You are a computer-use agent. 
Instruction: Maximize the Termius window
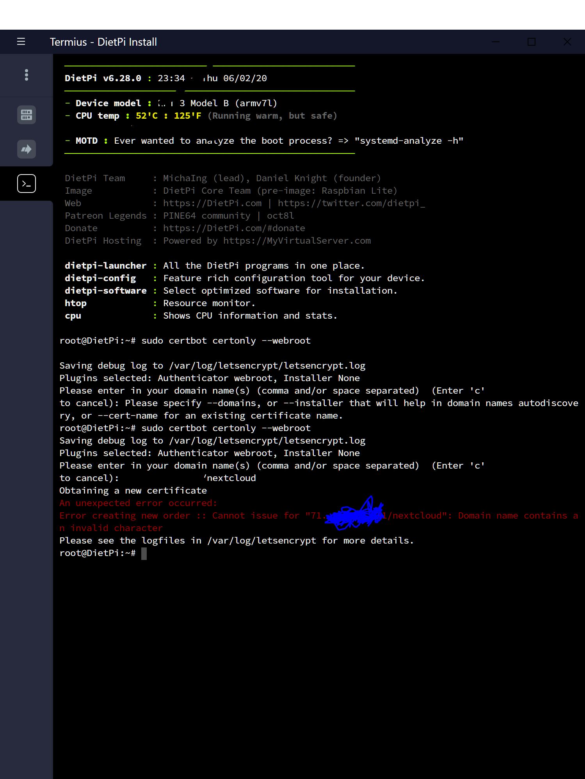point(531,42)
